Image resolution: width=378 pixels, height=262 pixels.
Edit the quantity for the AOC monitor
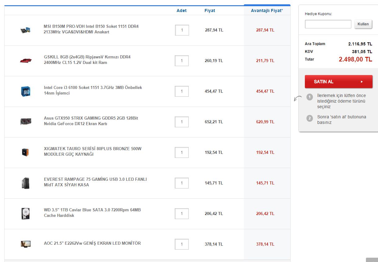coord(182,244)
